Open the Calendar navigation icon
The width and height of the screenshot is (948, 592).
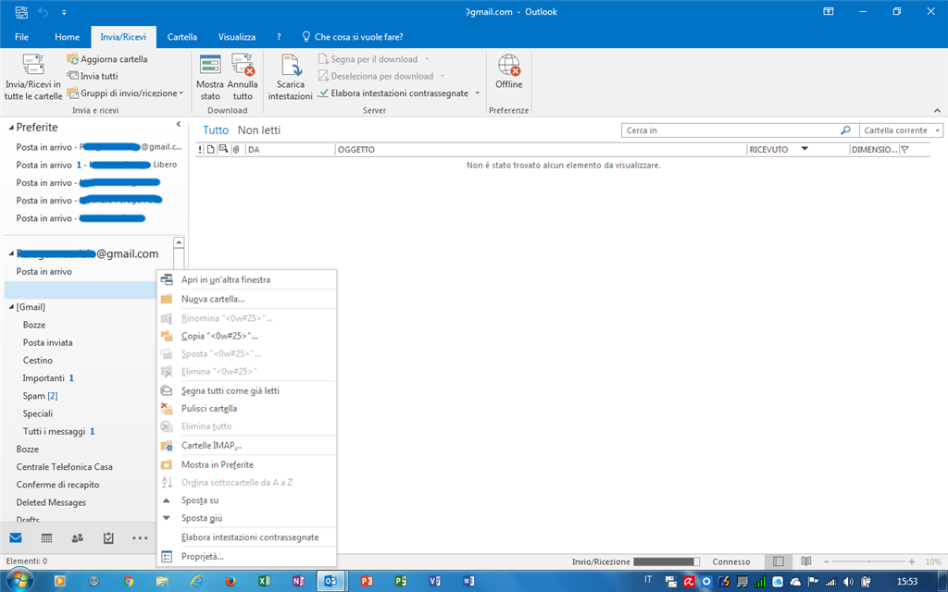click(x=46, y=538)
